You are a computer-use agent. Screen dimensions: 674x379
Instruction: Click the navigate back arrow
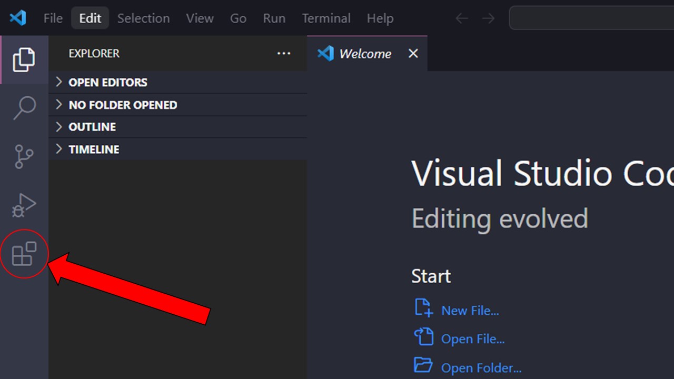(461, 18)
